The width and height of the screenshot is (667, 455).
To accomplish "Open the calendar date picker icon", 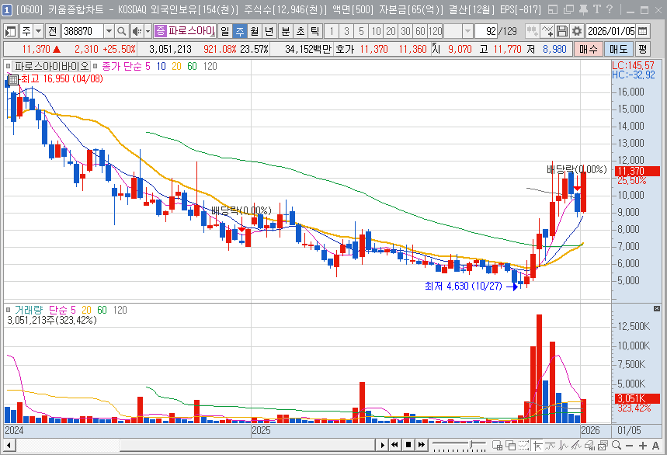I will (643, 31).
